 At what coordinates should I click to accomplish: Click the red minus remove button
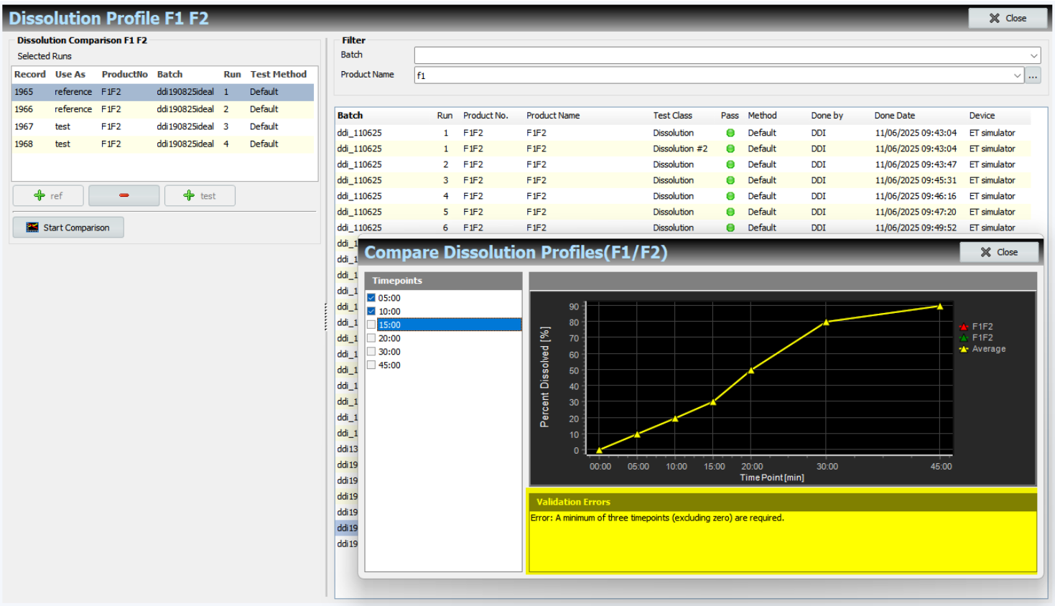tap(124, 195)
